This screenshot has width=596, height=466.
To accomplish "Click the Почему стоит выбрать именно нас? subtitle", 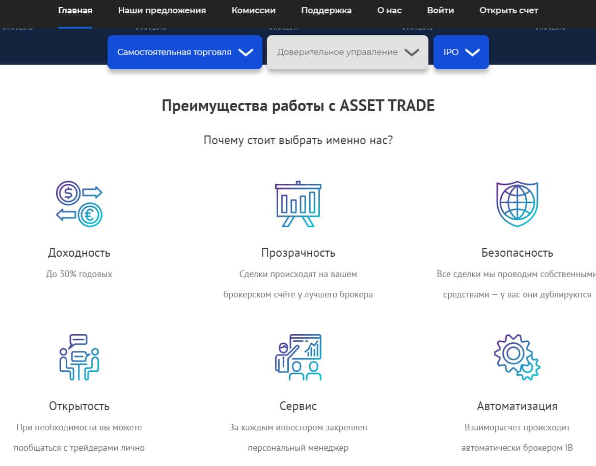I will coord(298,140).
